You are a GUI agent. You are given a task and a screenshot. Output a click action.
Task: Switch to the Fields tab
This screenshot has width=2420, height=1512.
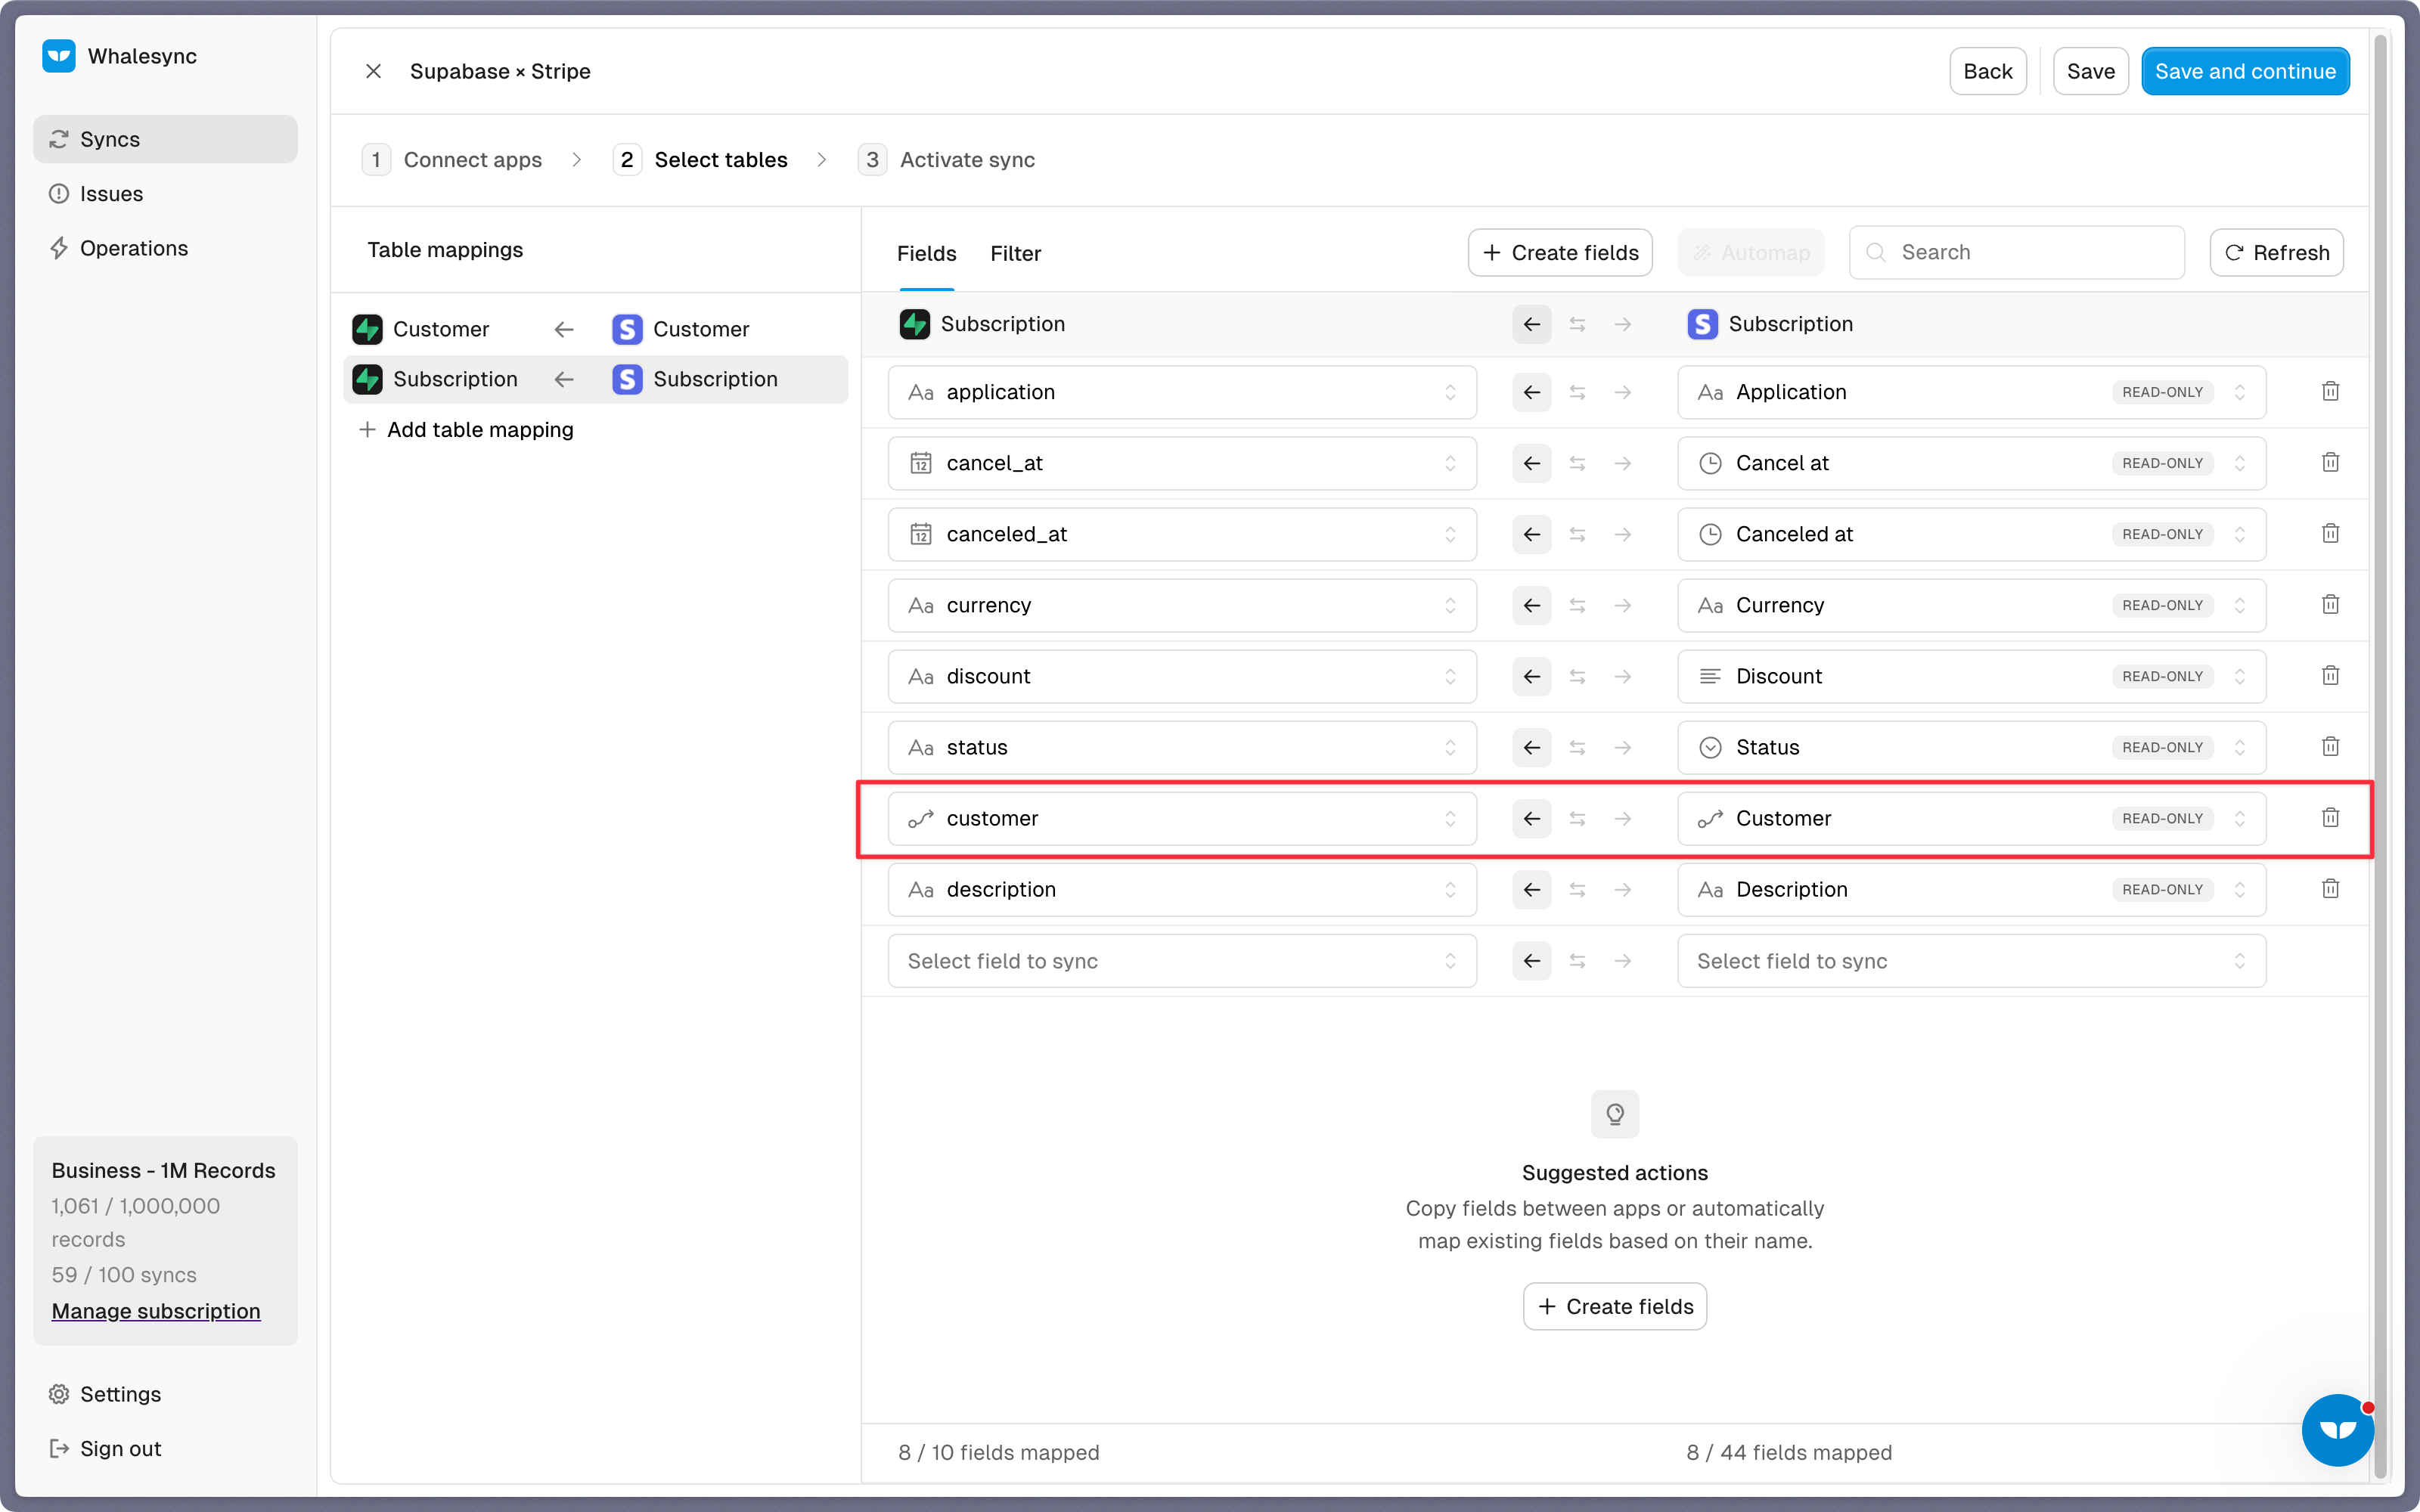pos(926,253)
